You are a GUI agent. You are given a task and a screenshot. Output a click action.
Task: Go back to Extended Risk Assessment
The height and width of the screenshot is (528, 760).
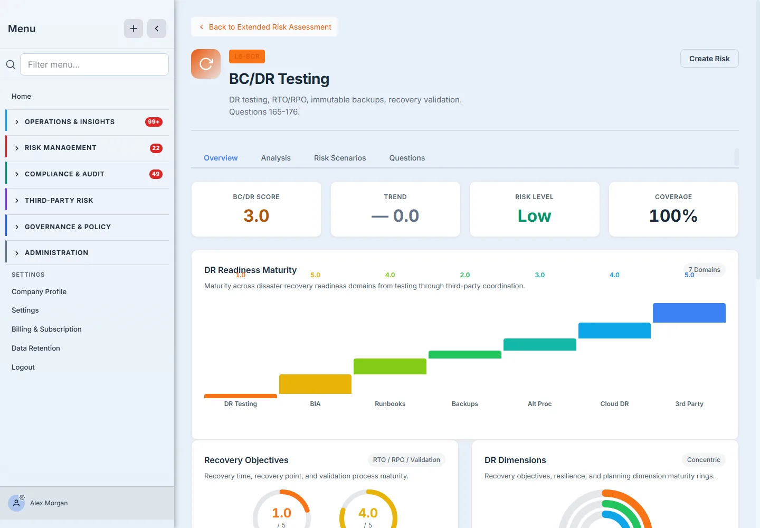click(x=264, y=27)
